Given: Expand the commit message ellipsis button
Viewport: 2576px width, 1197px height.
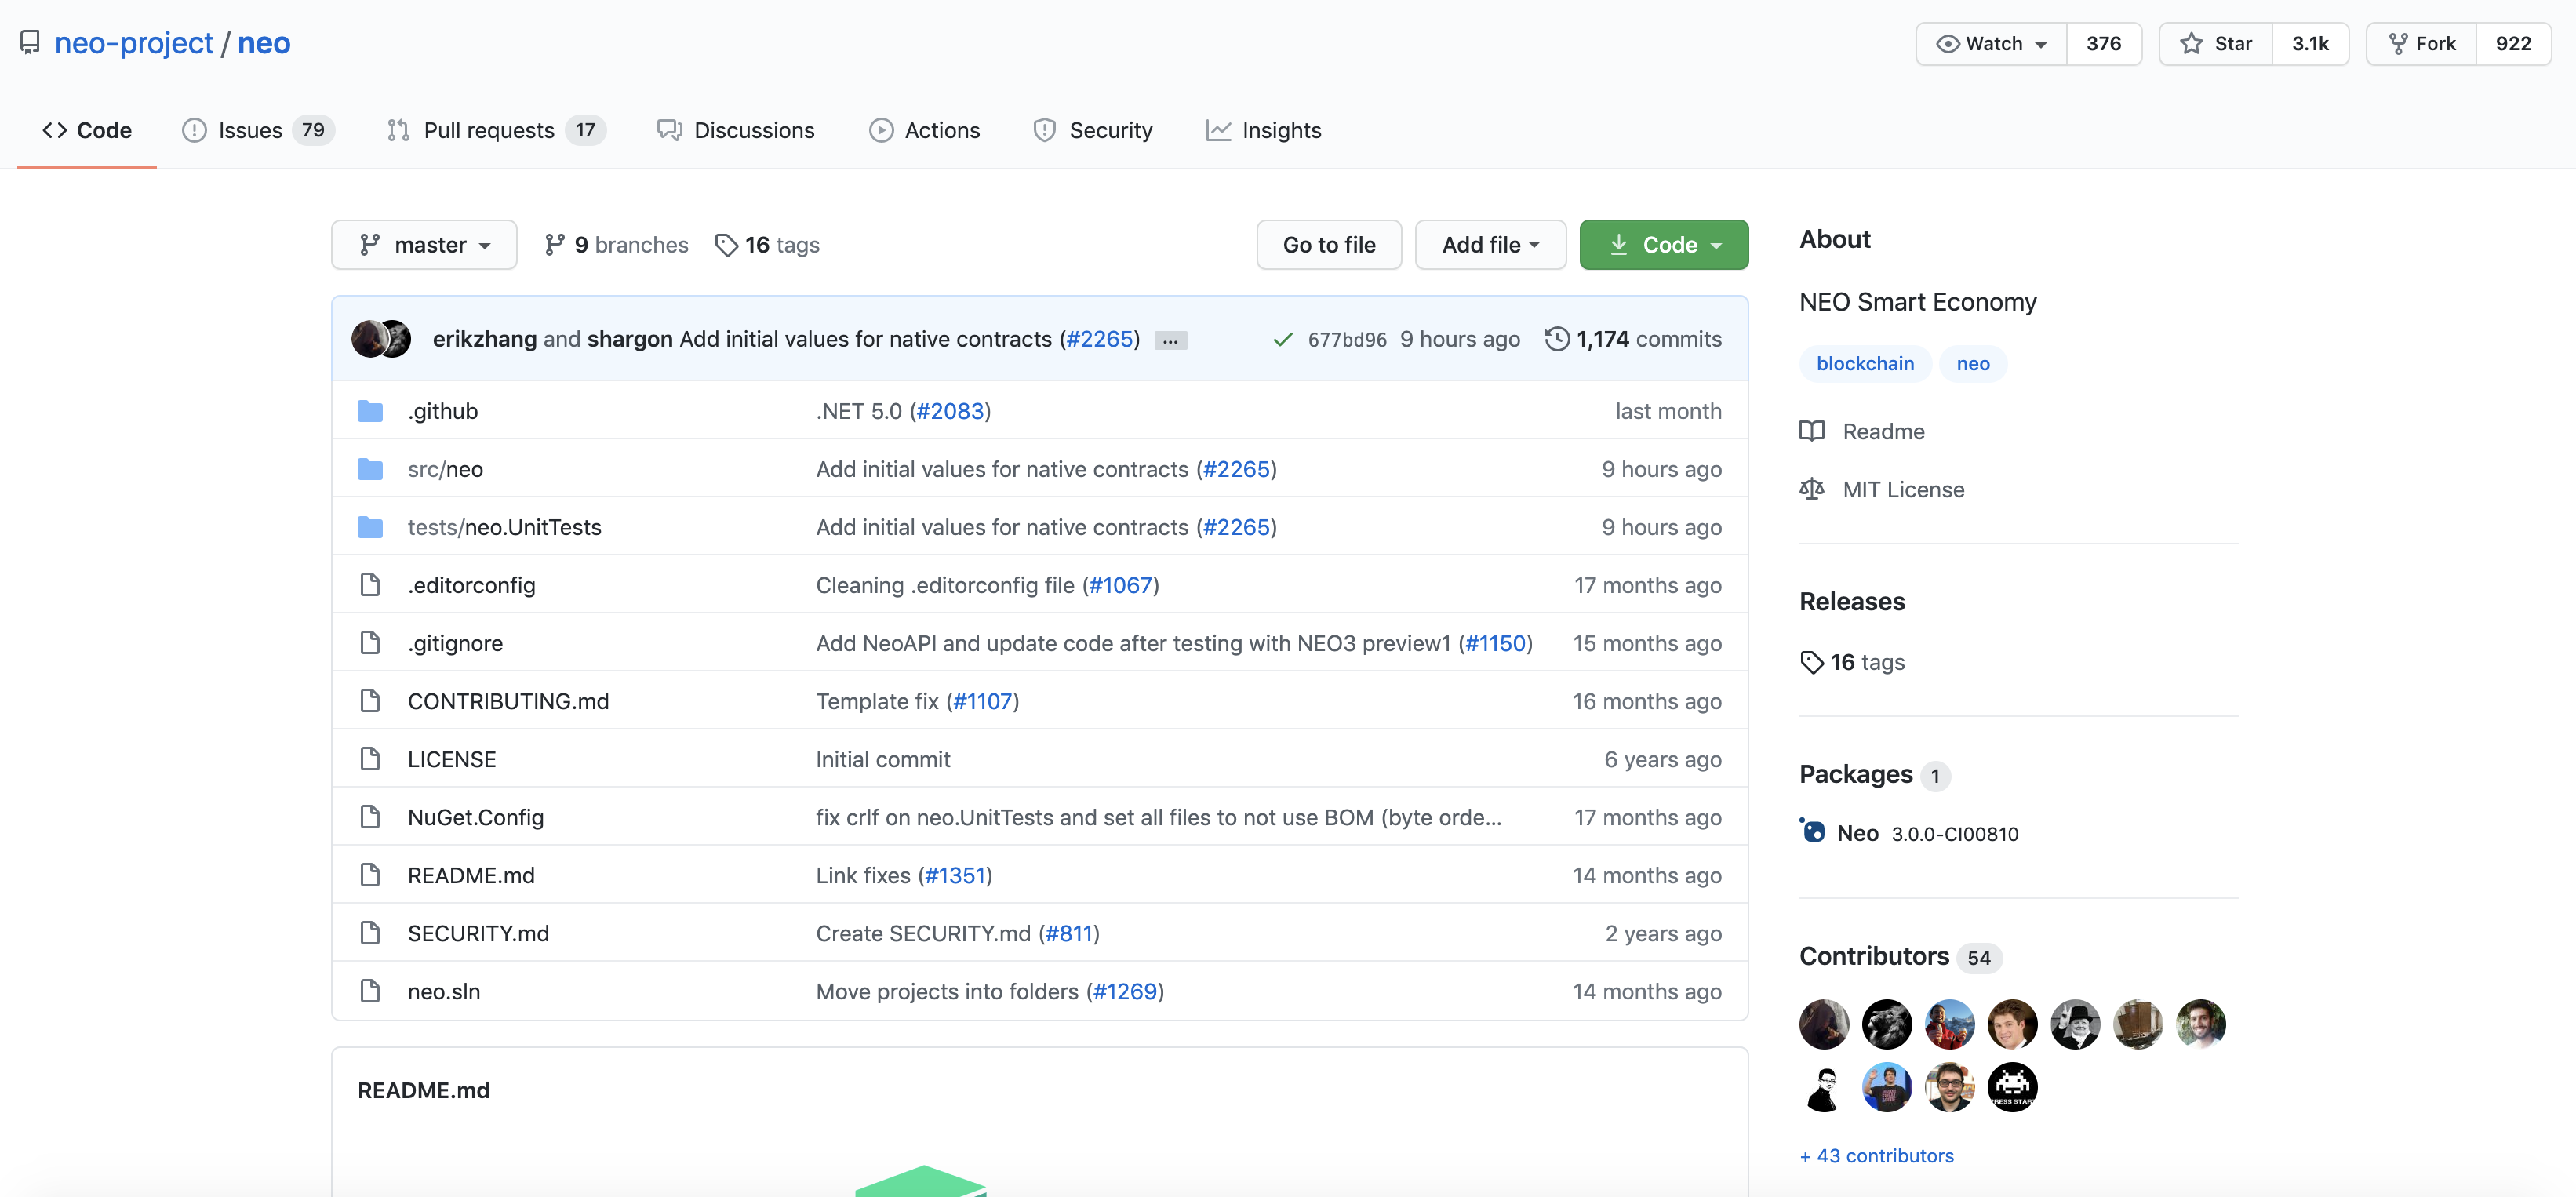Looking at the screenshot, I should click(1170, 340).
